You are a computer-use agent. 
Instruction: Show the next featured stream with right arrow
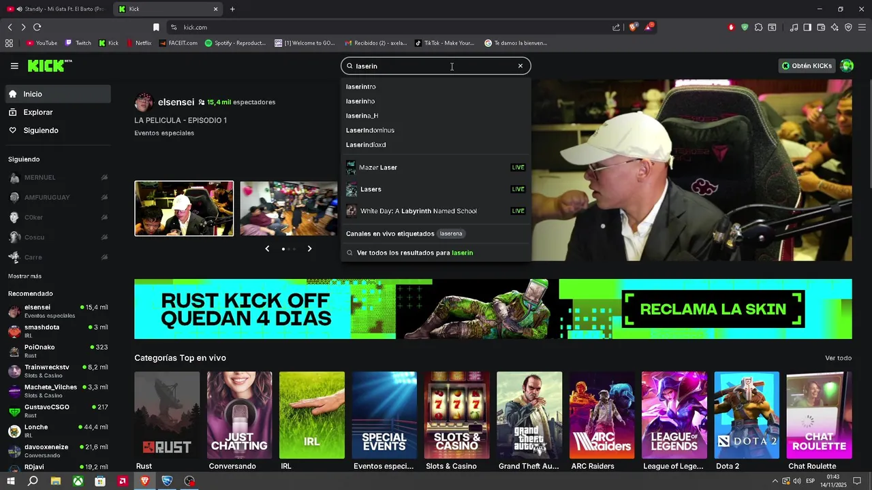[309, 249]
